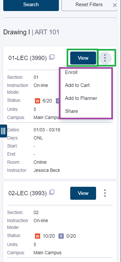View section 01-LEC (3990) details

[x=83, y=58]
